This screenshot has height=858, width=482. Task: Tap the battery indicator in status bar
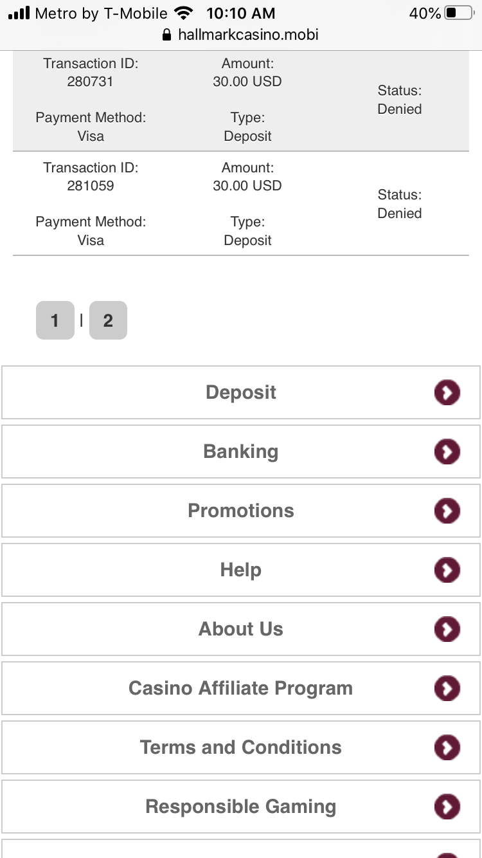click(458, 14)
